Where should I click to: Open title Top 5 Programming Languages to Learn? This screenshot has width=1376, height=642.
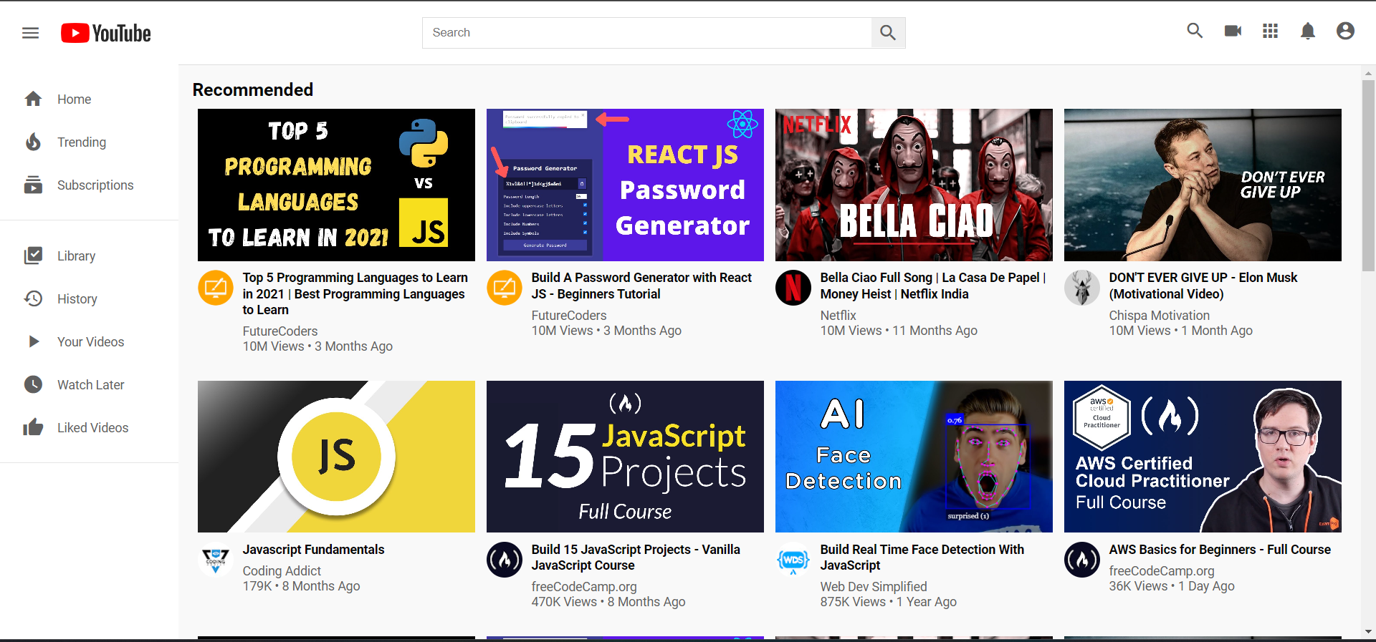click(355, 293)
